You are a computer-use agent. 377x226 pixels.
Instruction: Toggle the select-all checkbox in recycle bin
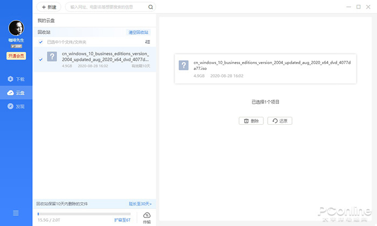pos(41,42)
